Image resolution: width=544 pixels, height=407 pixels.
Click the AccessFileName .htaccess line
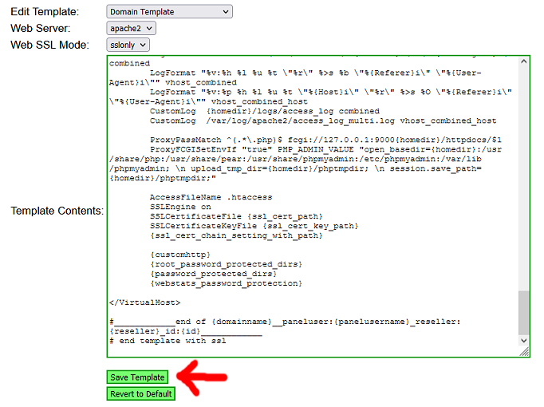tap(211, 196)
